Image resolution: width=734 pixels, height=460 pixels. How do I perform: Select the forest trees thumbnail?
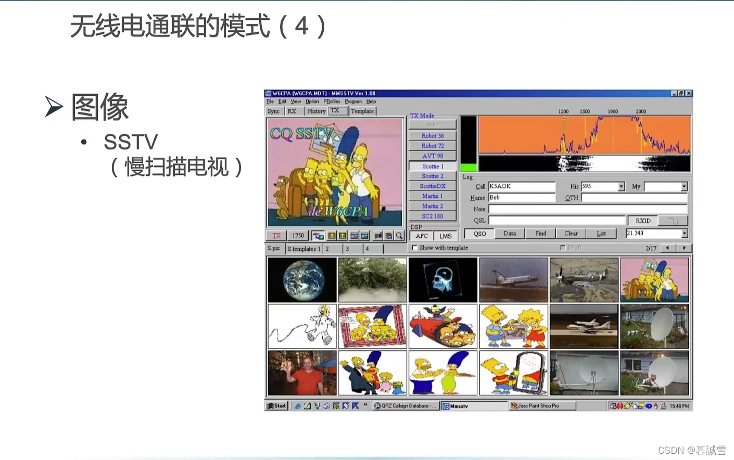coord(373,280)
